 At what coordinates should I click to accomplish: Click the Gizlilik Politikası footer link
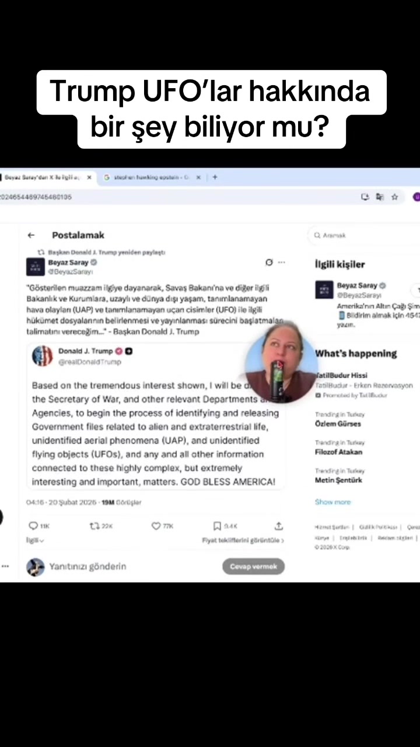pos(378,527)
